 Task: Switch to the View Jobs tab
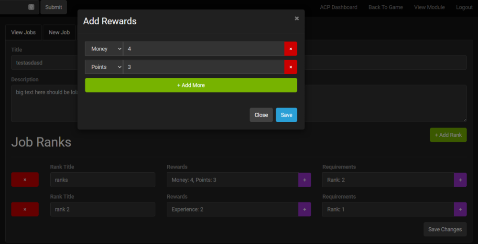tap(23, 32)
